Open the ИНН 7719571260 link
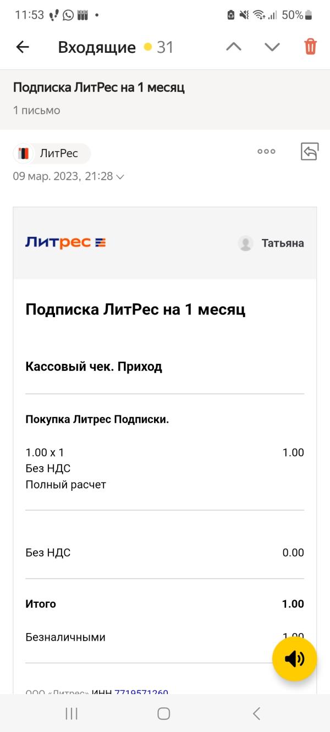This screenshot has height=732, width=330. coord(141,693)
